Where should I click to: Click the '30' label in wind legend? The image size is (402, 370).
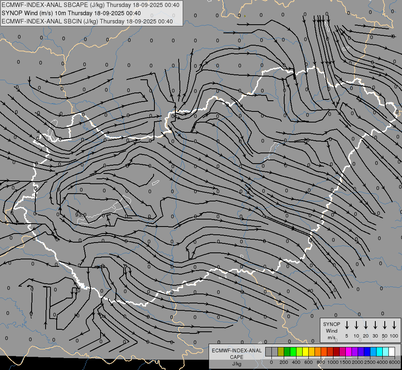(x=375, y=336)
